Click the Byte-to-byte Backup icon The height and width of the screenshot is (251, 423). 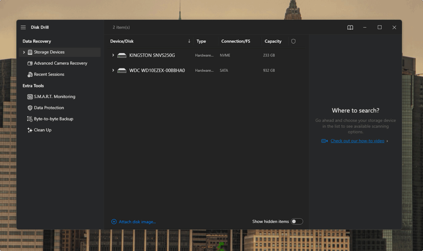[30, 119]
